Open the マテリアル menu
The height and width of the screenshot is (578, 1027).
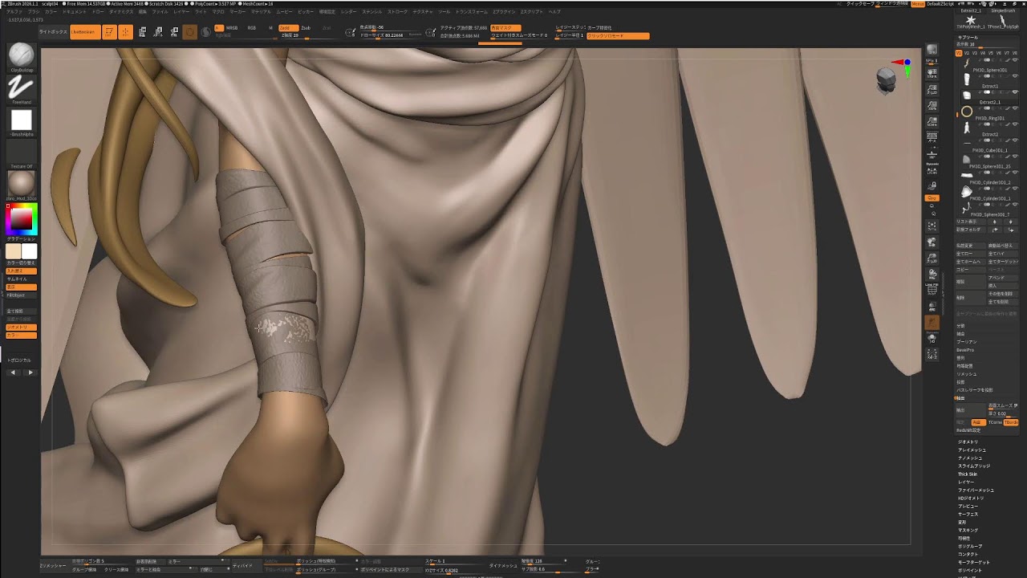coord(261,12)
